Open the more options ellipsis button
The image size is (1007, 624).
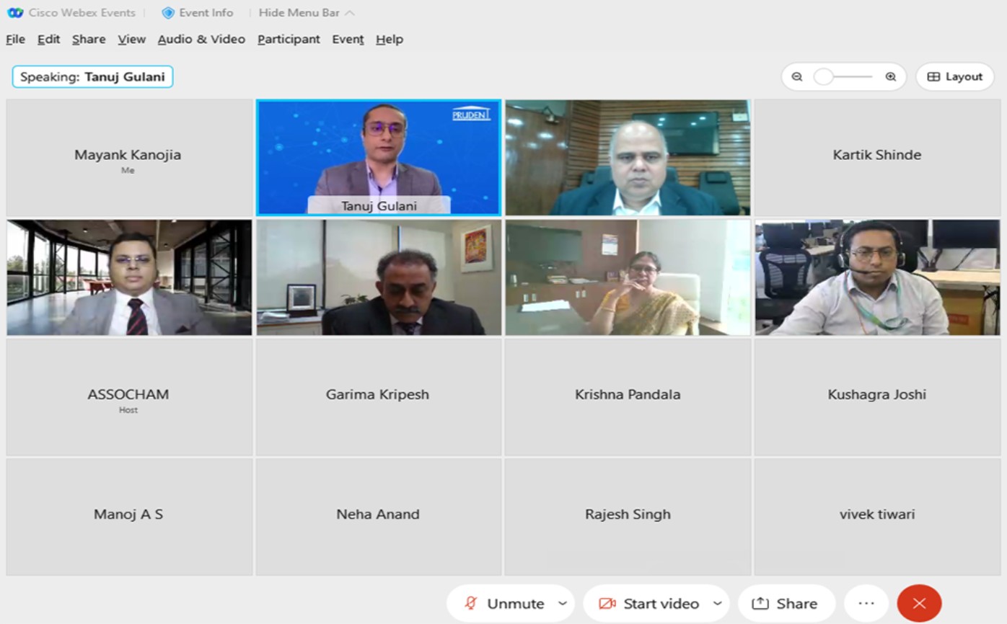[x=866, y=604]
